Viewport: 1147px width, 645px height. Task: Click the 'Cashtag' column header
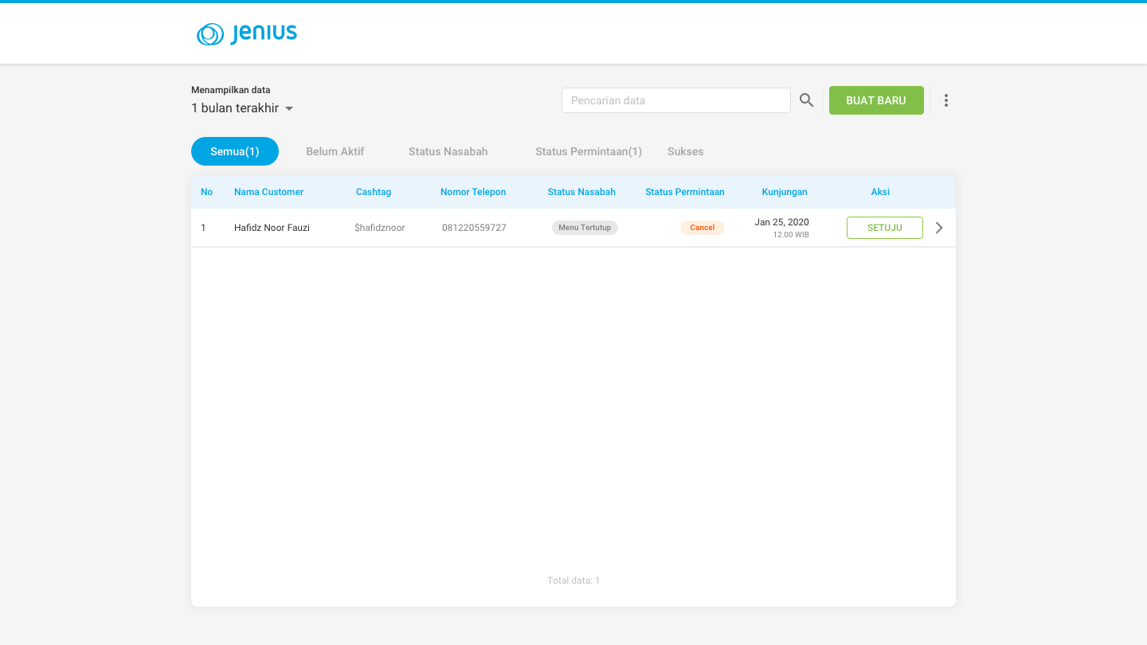374,192
